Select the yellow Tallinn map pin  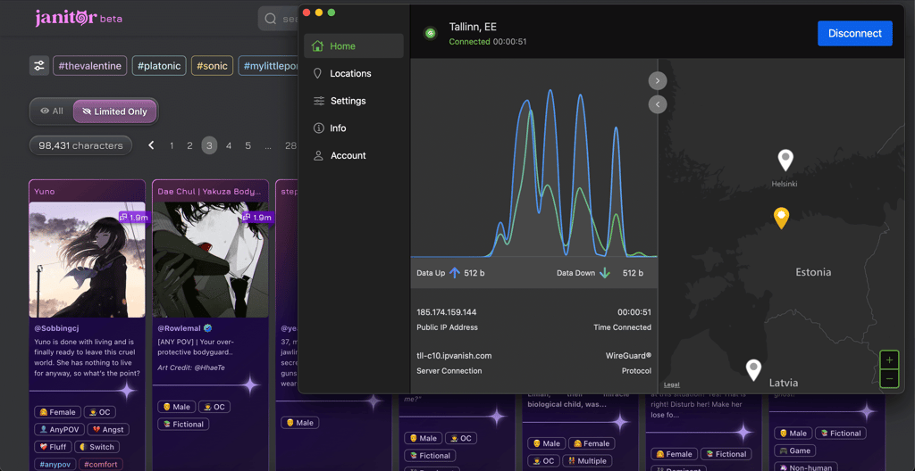coord(781,218)
